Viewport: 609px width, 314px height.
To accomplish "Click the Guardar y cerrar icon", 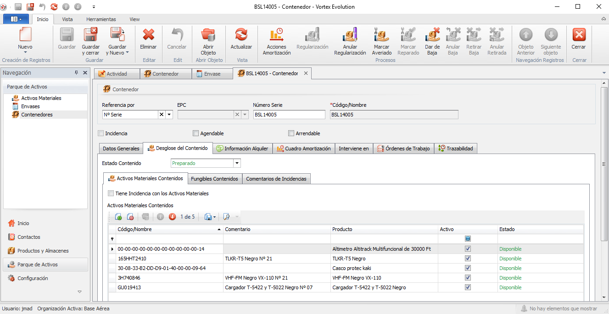I will point(90,35).
